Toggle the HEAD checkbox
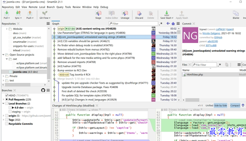Image resolution: width=246 pixels, height=141 pixels. coord(7,95)
